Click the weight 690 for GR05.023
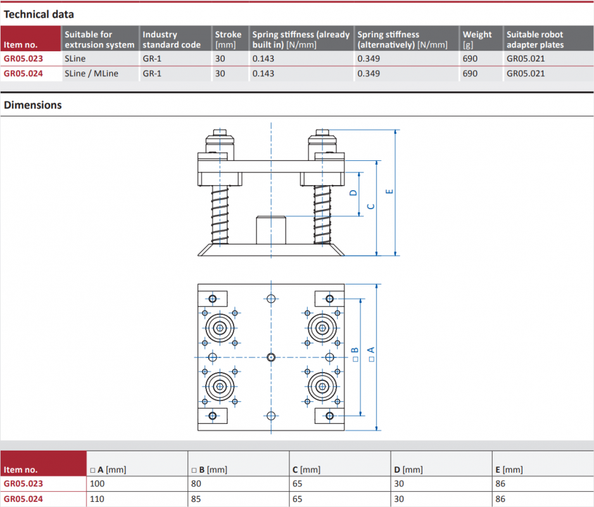Viewport: 594px width, 507px height. click(470, 59)
